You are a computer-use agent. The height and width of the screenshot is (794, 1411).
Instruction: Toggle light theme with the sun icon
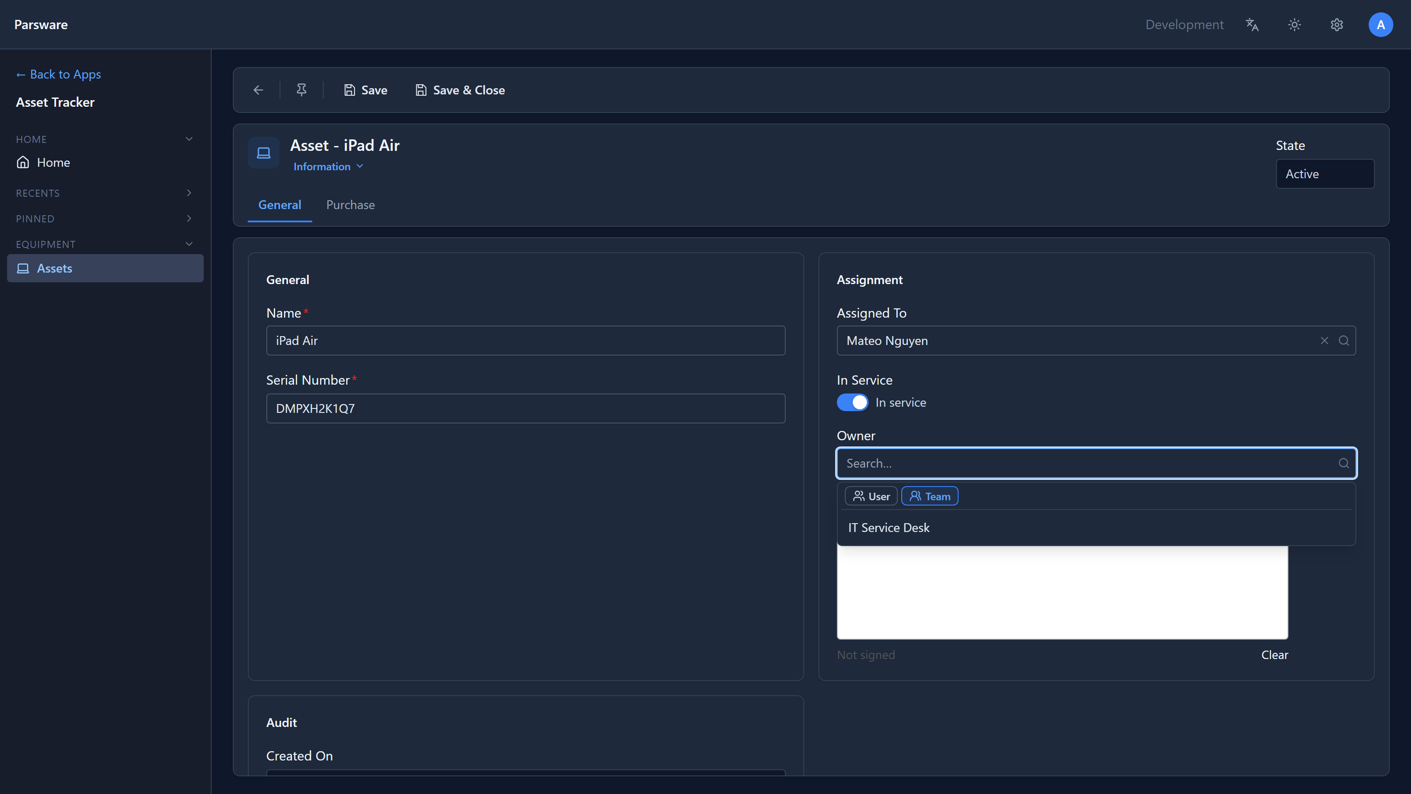1294,25
